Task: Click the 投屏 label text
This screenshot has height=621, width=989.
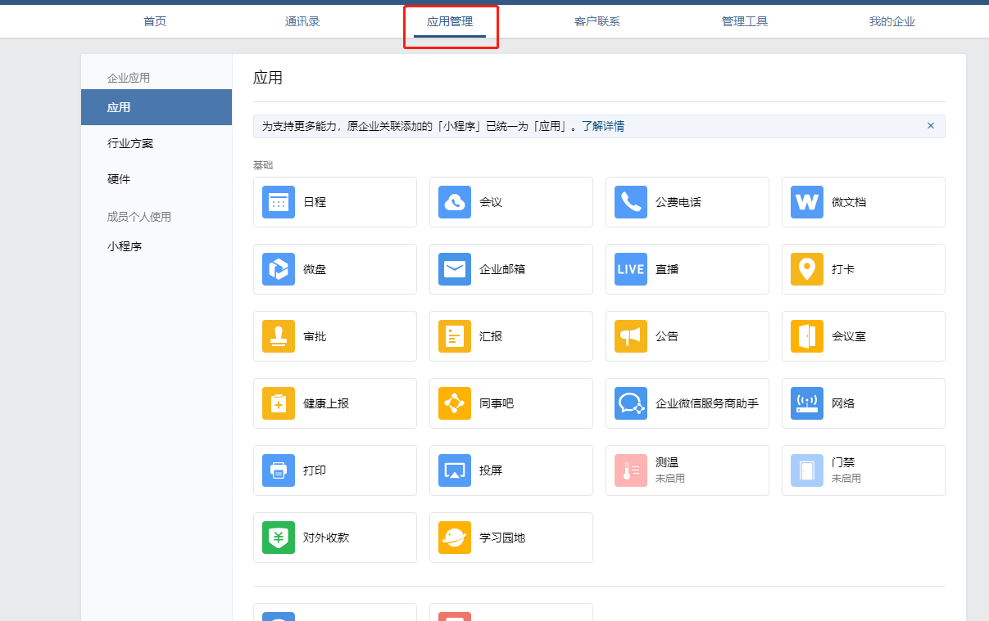Action: (491, 470)
